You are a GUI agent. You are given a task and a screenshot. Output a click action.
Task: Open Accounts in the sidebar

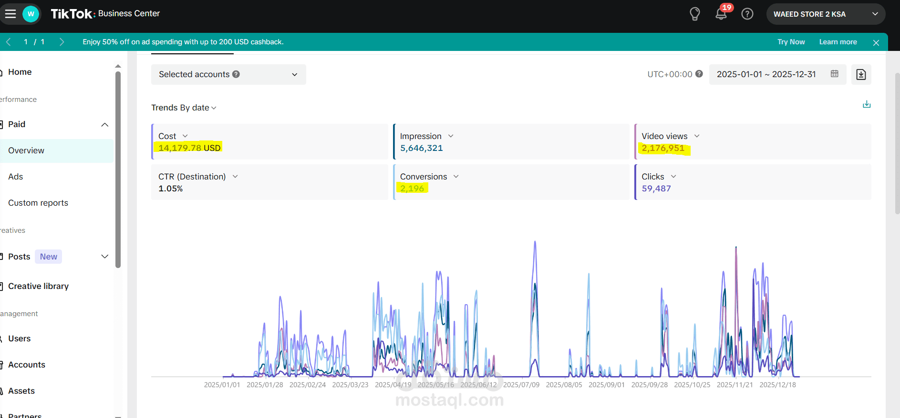point(27,365)
